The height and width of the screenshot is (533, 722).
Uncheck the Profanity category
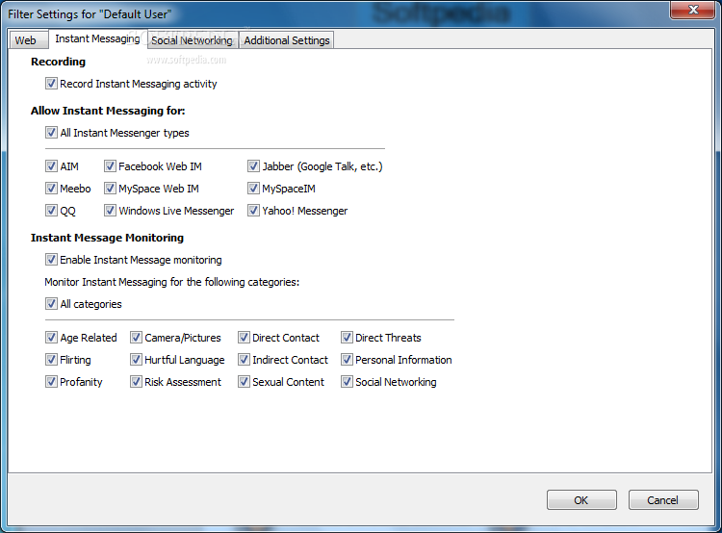[x=51, y=382]
